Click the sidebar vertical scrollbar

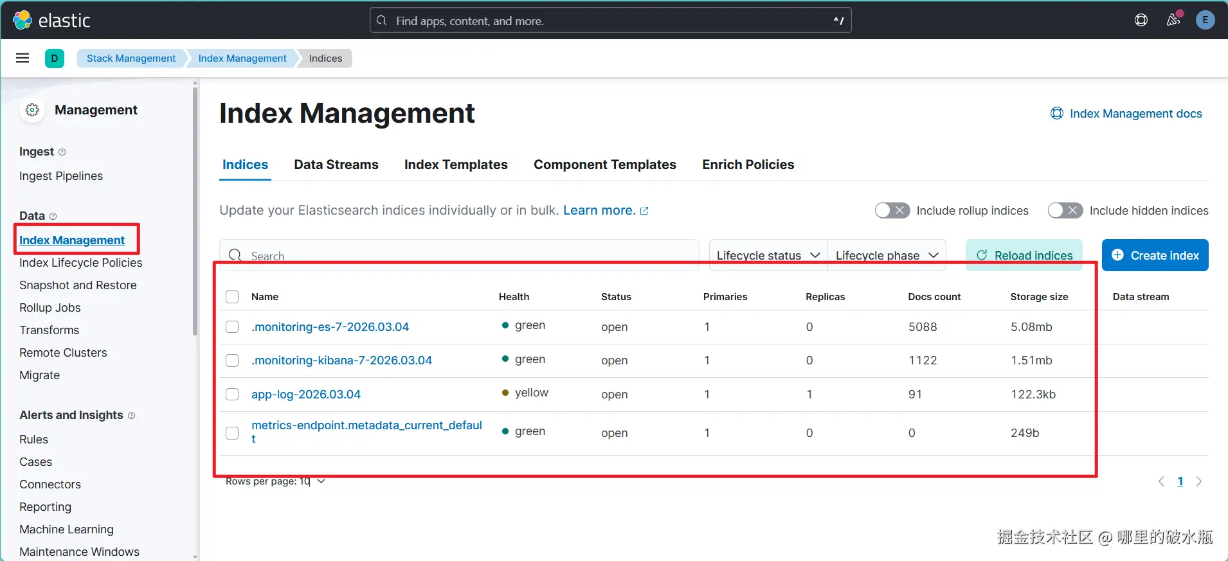coord(195,212)
